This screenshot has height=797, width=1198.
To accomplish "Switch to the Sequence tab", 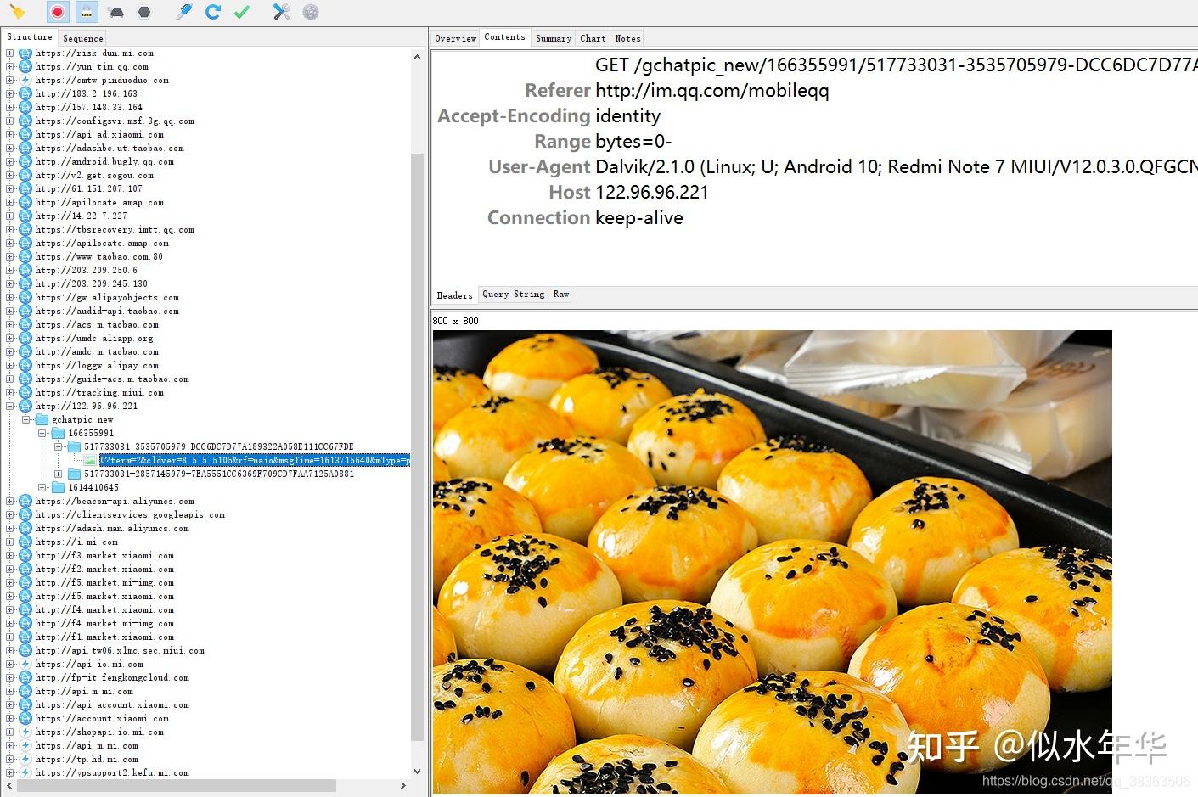I will pyautogui.click(x=83, y=38).
